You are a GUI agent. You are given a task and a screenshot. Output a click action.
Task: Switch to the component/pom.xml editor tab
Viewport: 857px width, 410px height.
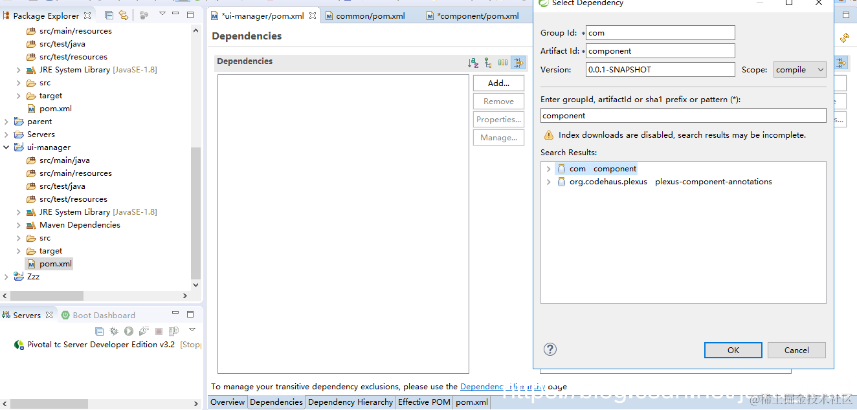click(478, 16)
